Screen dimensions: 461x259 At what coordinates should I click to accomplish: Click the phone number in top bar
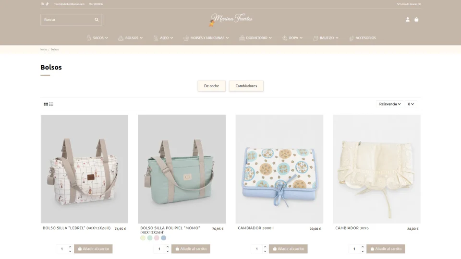96,4
